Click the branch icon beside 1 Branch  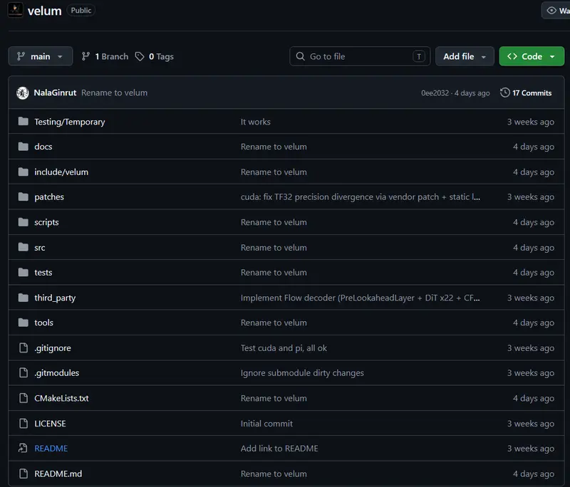(x=85, y=56)
